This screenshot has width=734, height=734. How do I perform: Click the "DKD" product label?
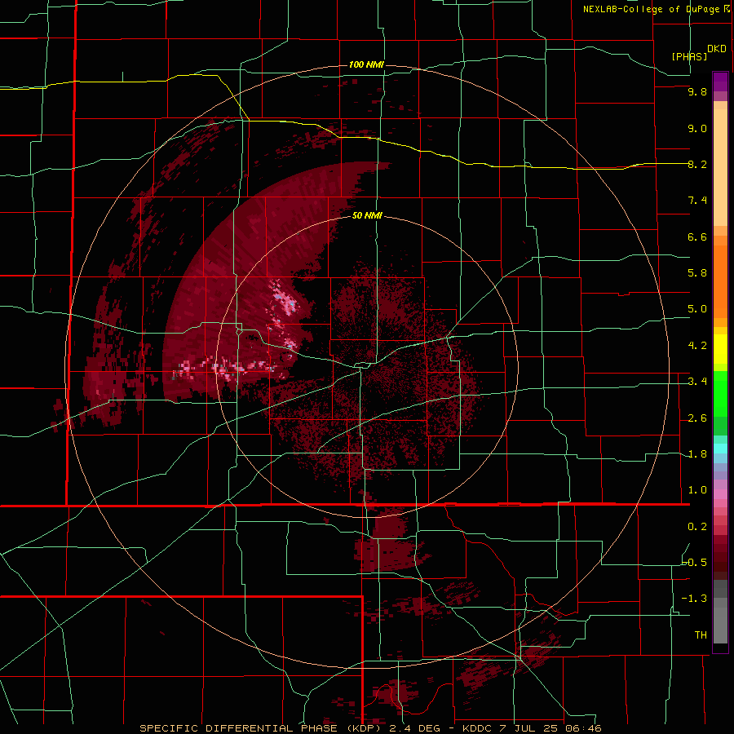point(717,49)
